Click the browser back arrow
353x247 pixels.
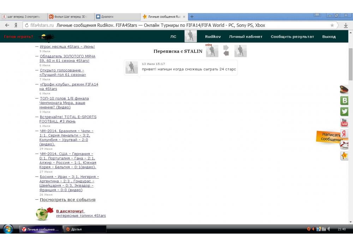(x=7, y=25)
